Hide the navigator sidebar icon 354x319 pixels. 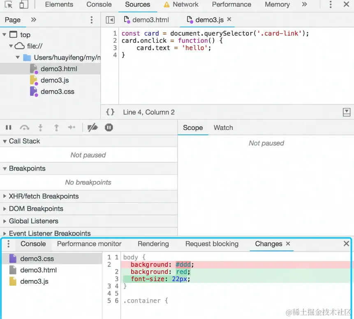click(110, 20)
